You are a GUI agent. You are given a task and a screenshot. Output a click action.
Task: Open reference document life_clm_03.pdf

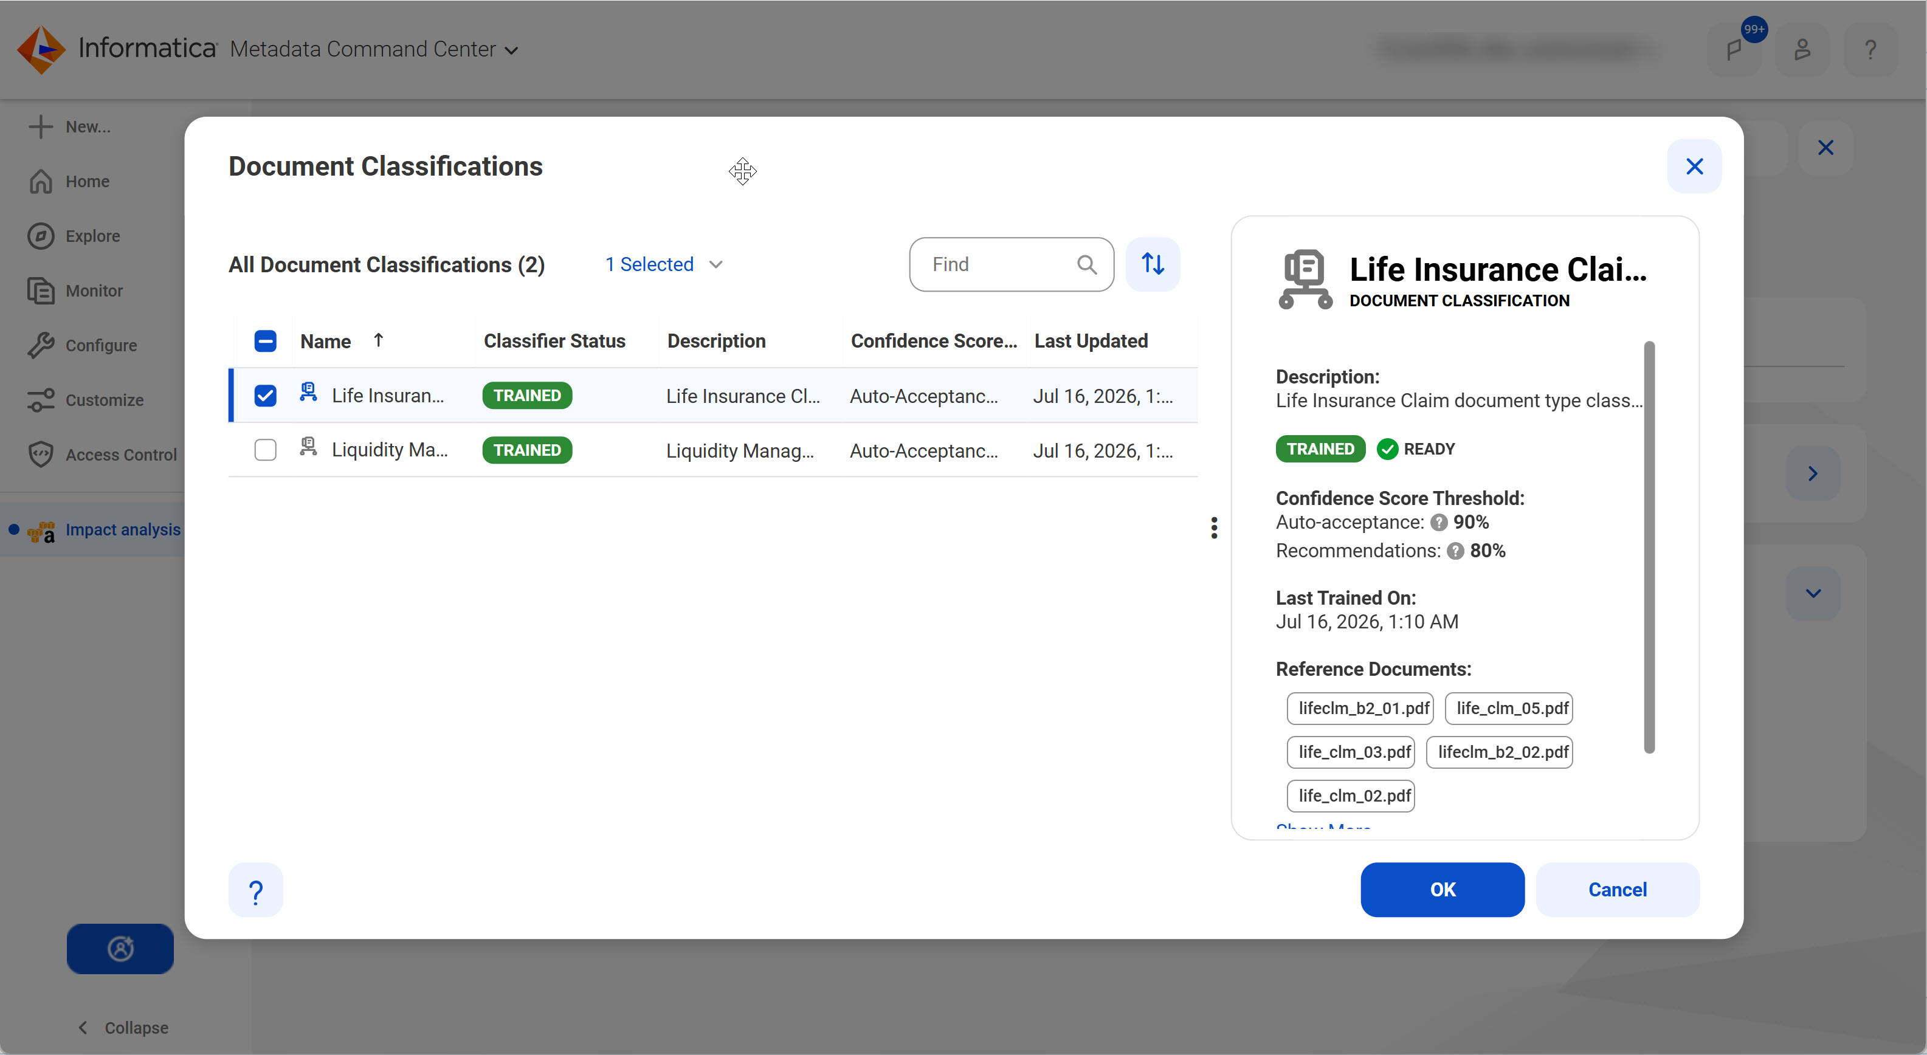pos(1350,751)
